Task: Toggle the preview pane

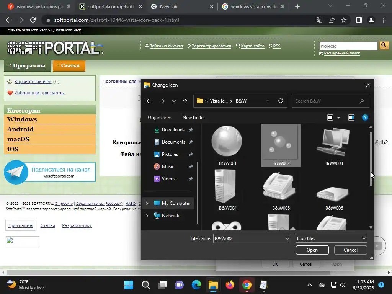Action: tap(351, 118)
